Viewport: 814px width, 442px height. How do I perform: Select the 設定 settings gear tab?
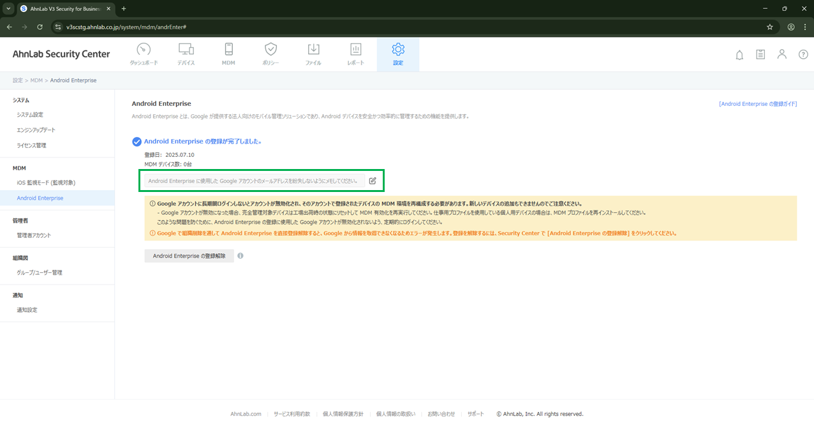click(x=398, y=54)
